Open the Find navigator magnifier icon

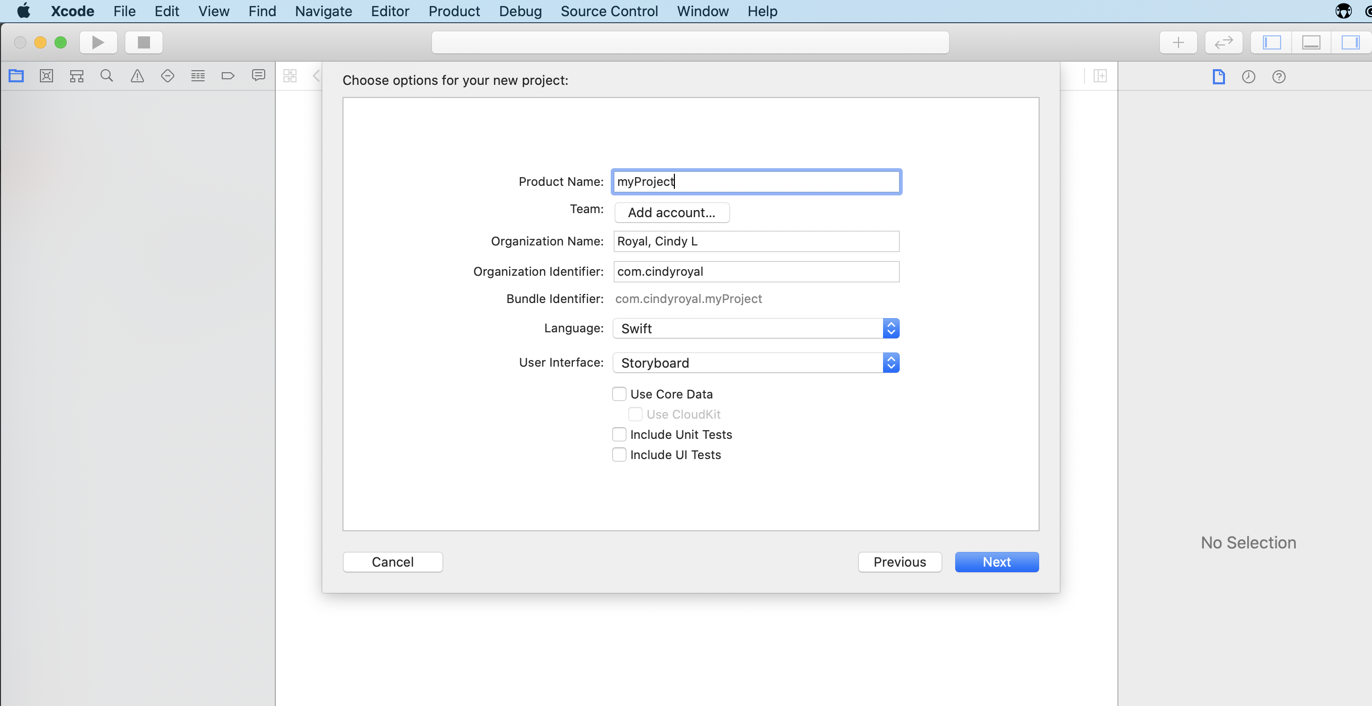click(x=107, y=76)
